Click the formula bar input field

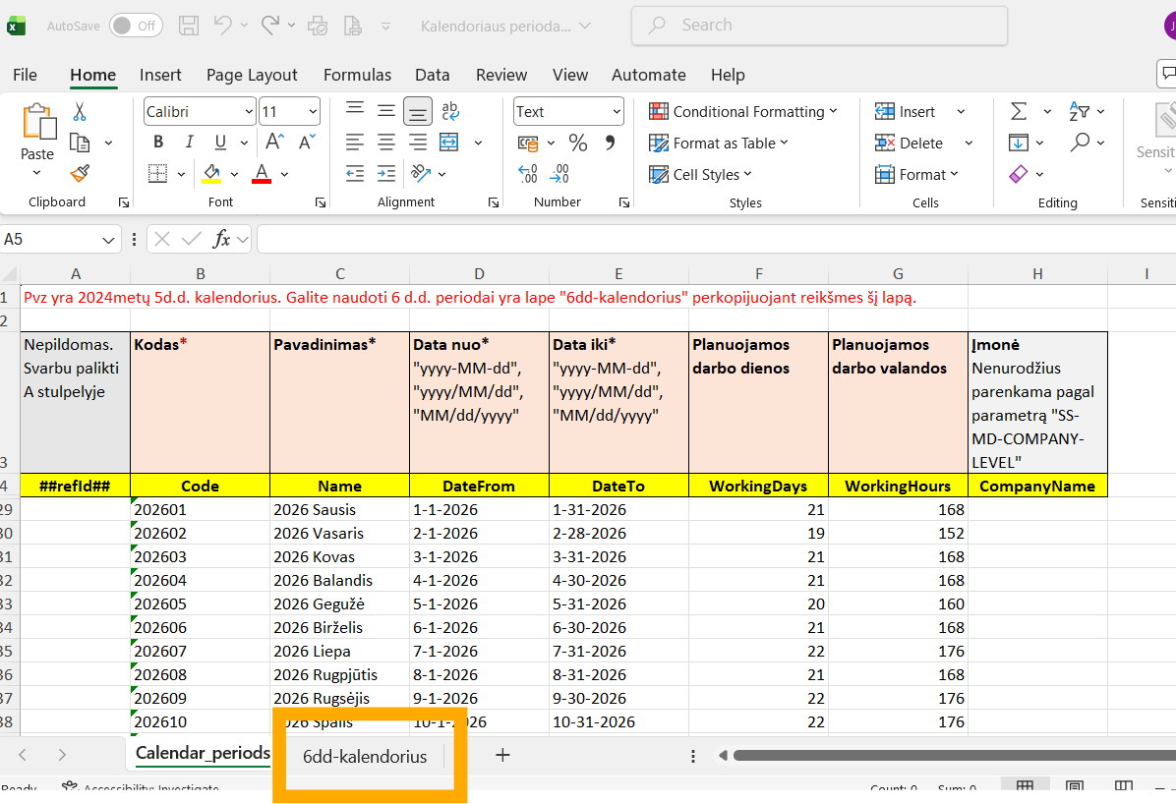pos(716,239)
